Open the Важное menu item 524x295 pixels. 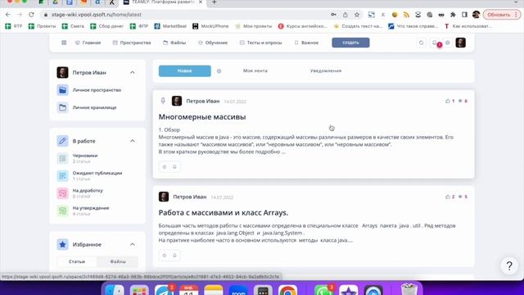(306, 43)
